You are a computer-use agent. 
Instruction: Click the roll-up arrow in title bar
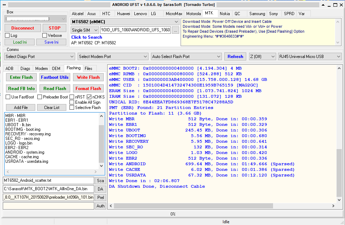tap(323, 5)
